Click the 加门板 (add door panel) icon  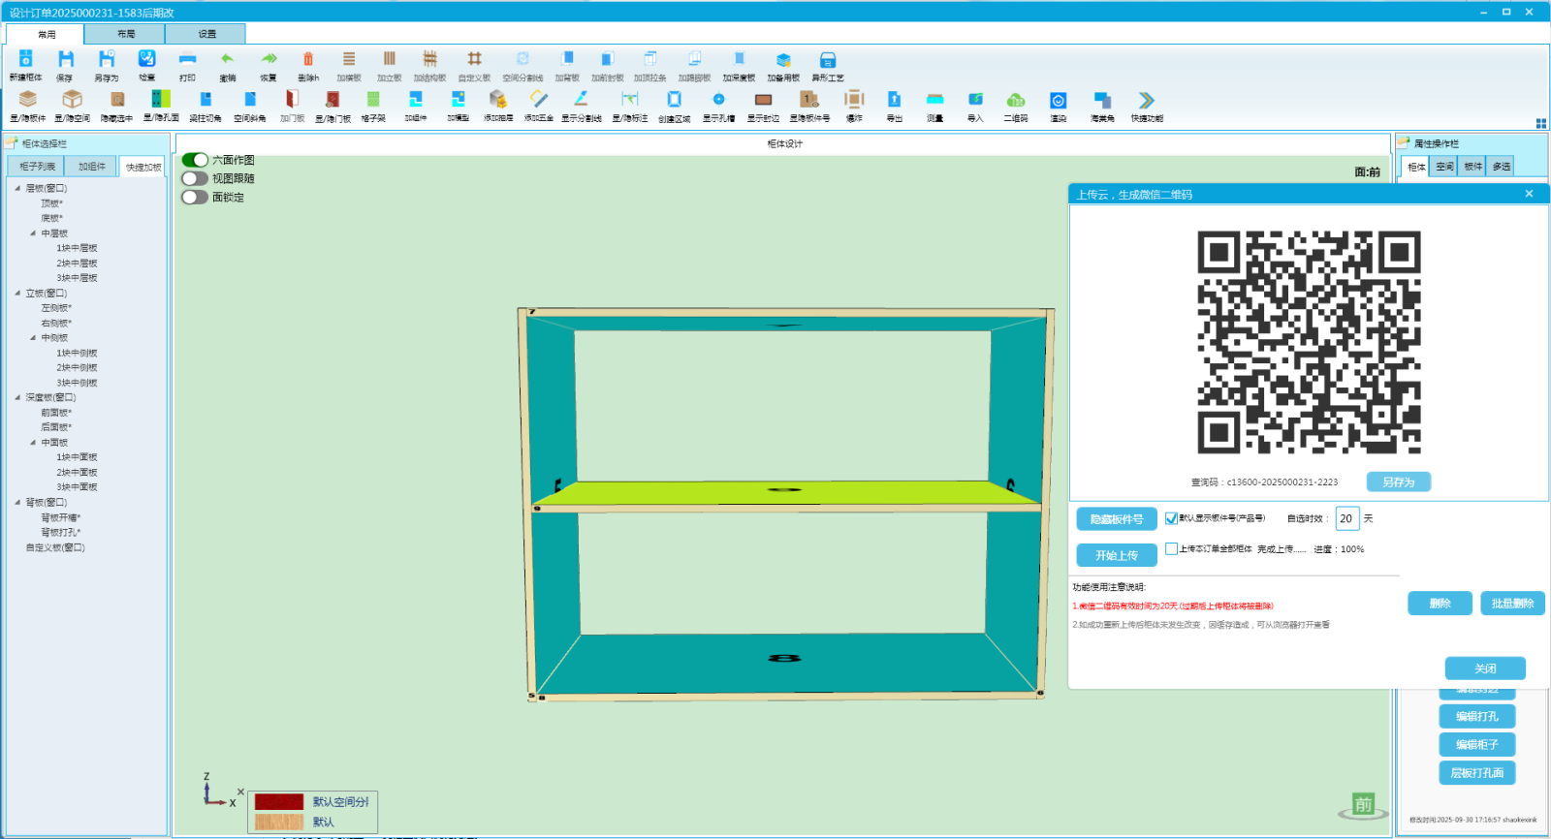coord(292,101)
